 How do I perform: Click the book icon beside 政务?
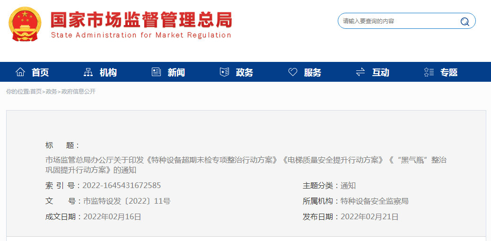224,72
